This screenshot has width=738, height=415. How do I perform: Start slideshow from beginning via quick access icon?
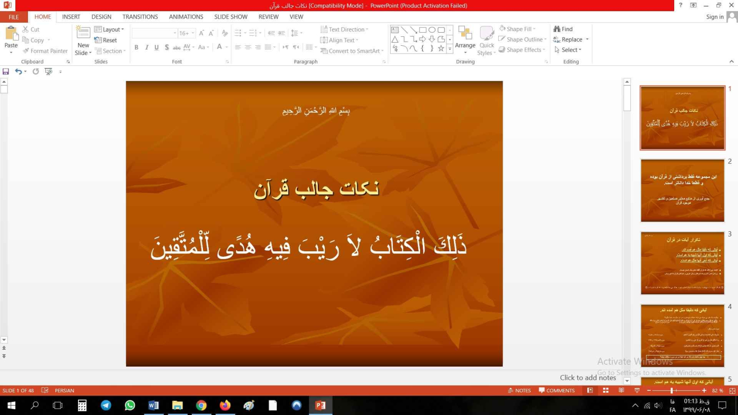point(48,72)
